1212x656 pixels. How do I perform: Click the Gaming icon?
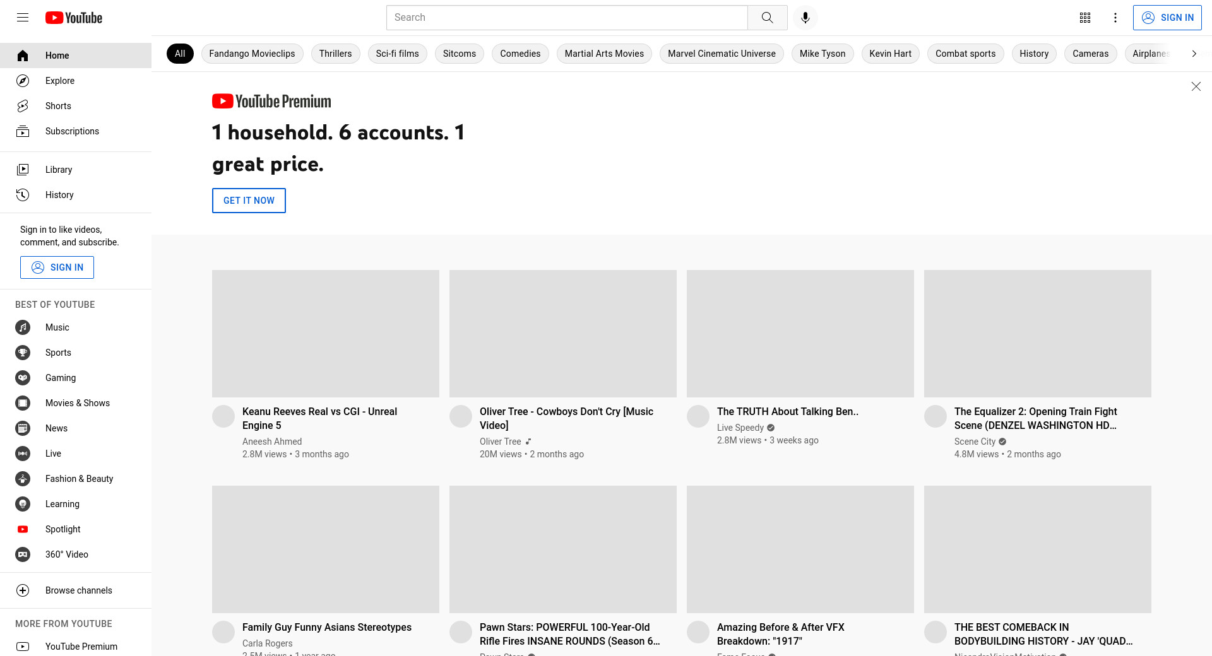(23, 378)
